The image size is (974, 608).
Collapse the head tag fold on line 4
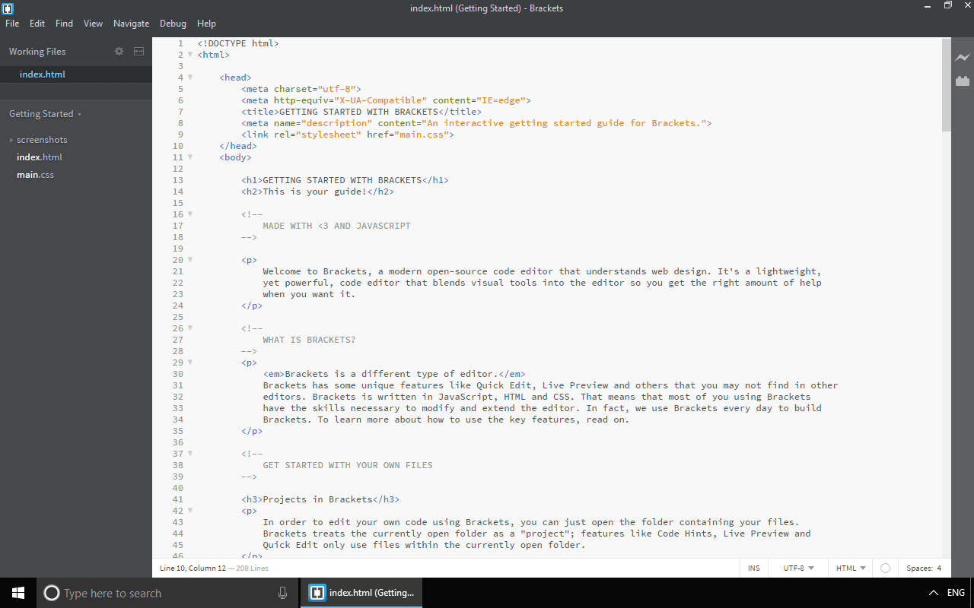pos(190,78)
